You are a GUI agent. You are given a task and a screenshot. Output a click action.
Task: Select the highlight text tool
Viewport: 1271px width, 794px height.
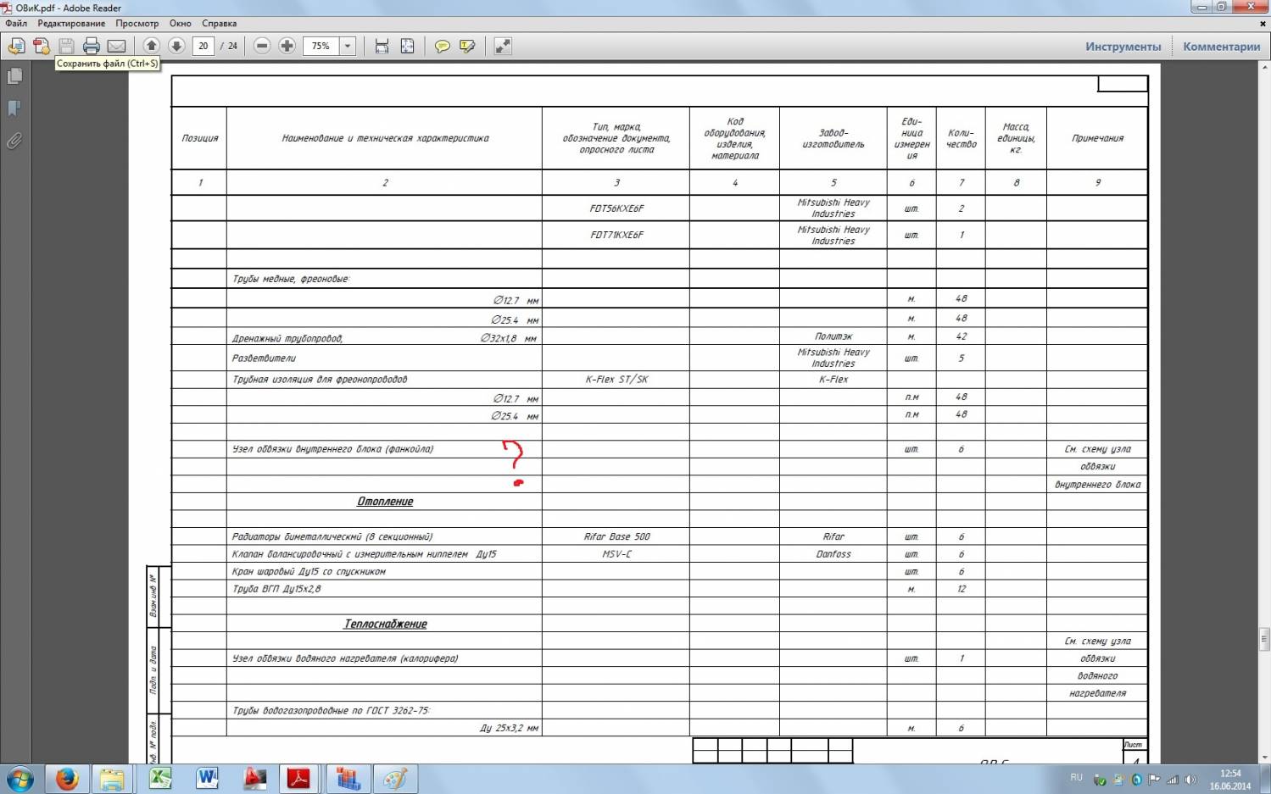[x=467, y=47]
